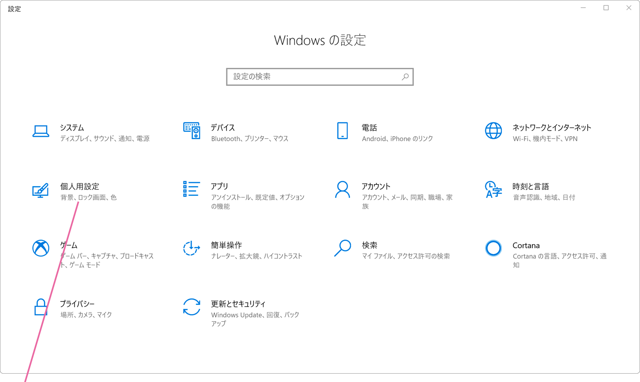Click 'マイ ファイル、アクセス許可の検索' description
Viewport: 640px width, 382px height.
(406, 256)
